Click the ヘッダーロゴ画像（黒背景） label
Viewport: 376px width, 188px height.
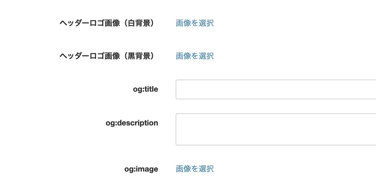(x=107, y=56)
